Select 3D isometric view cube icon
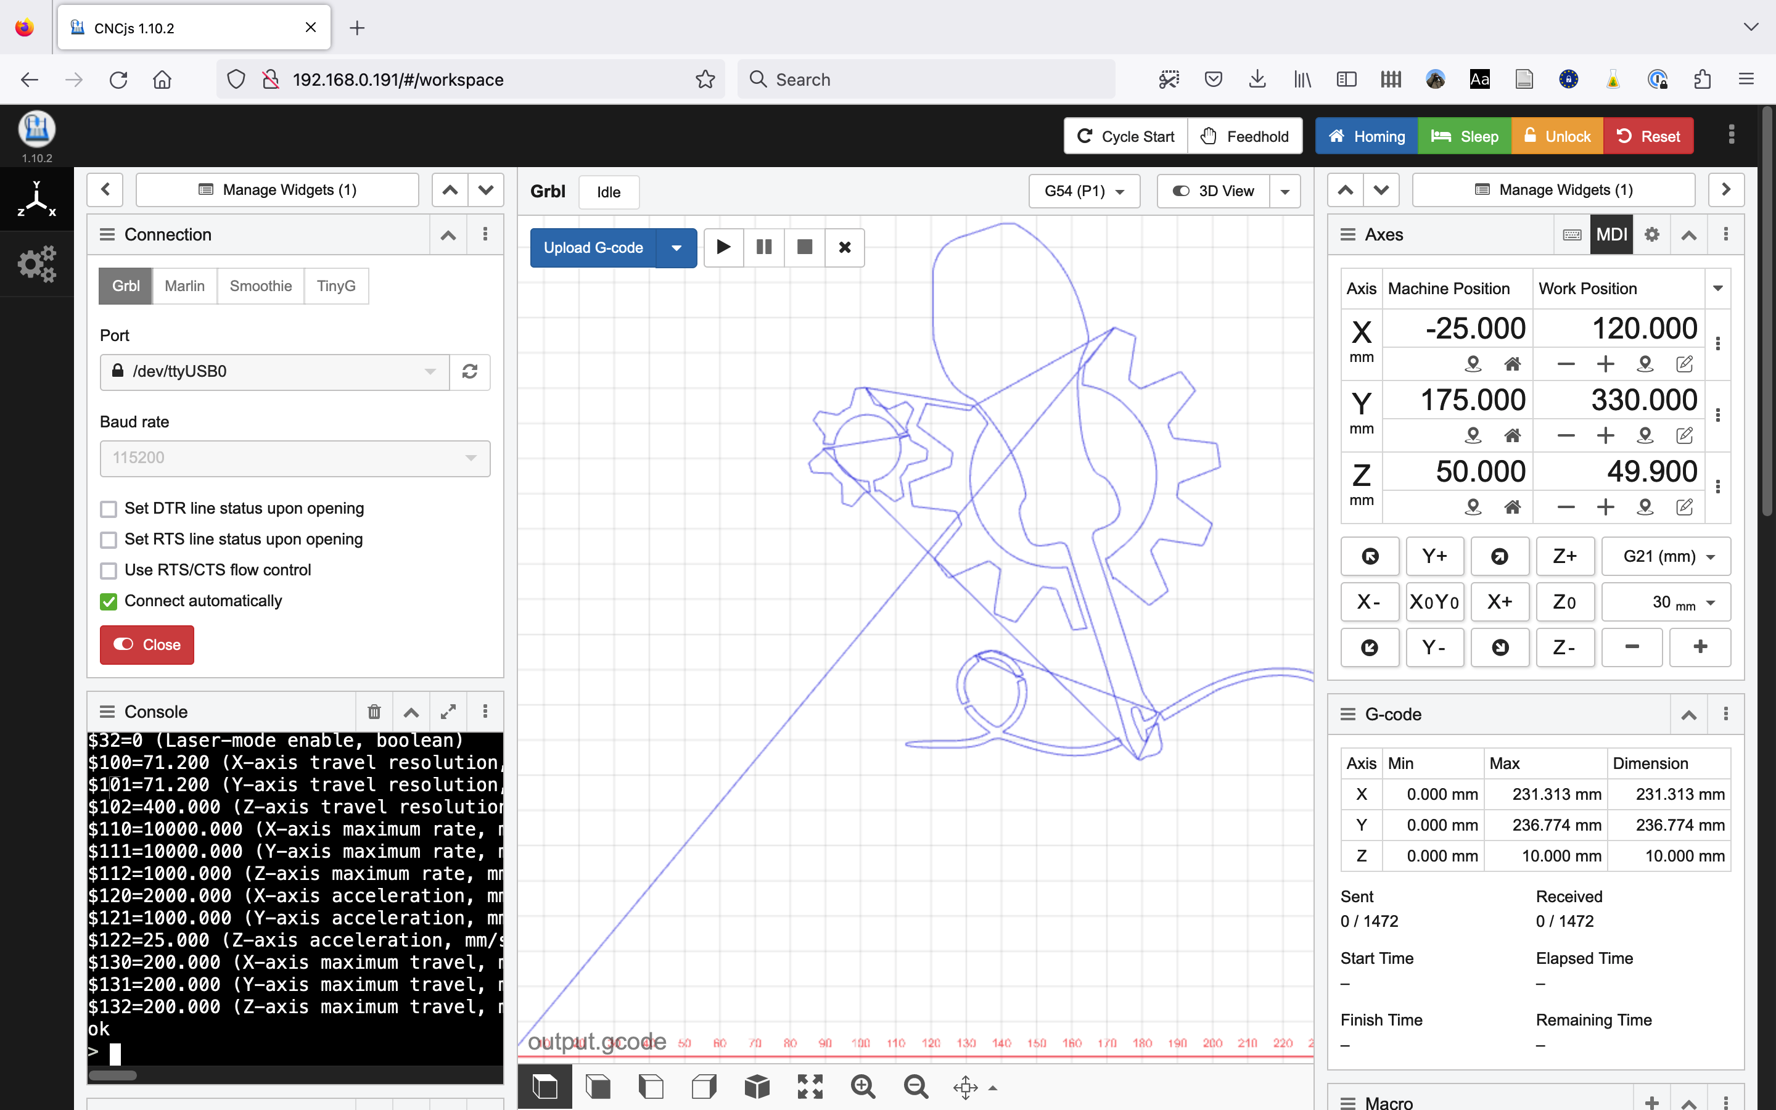Image resolution: width=1776 pixels, height=1110 pixels. (x=757, y=1087)
